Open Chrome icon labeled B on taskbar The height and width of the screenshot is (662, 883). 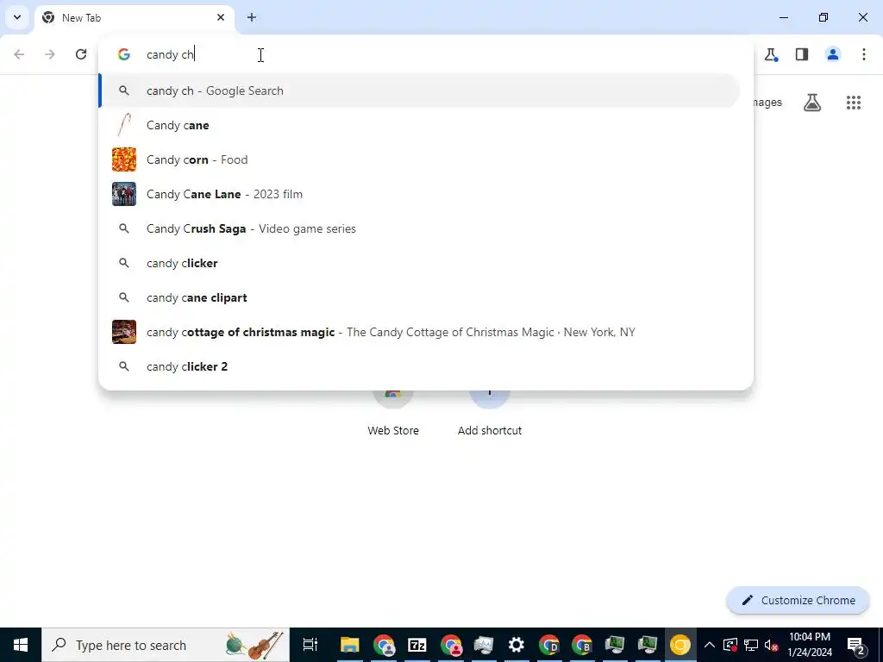tap(582, 645)
